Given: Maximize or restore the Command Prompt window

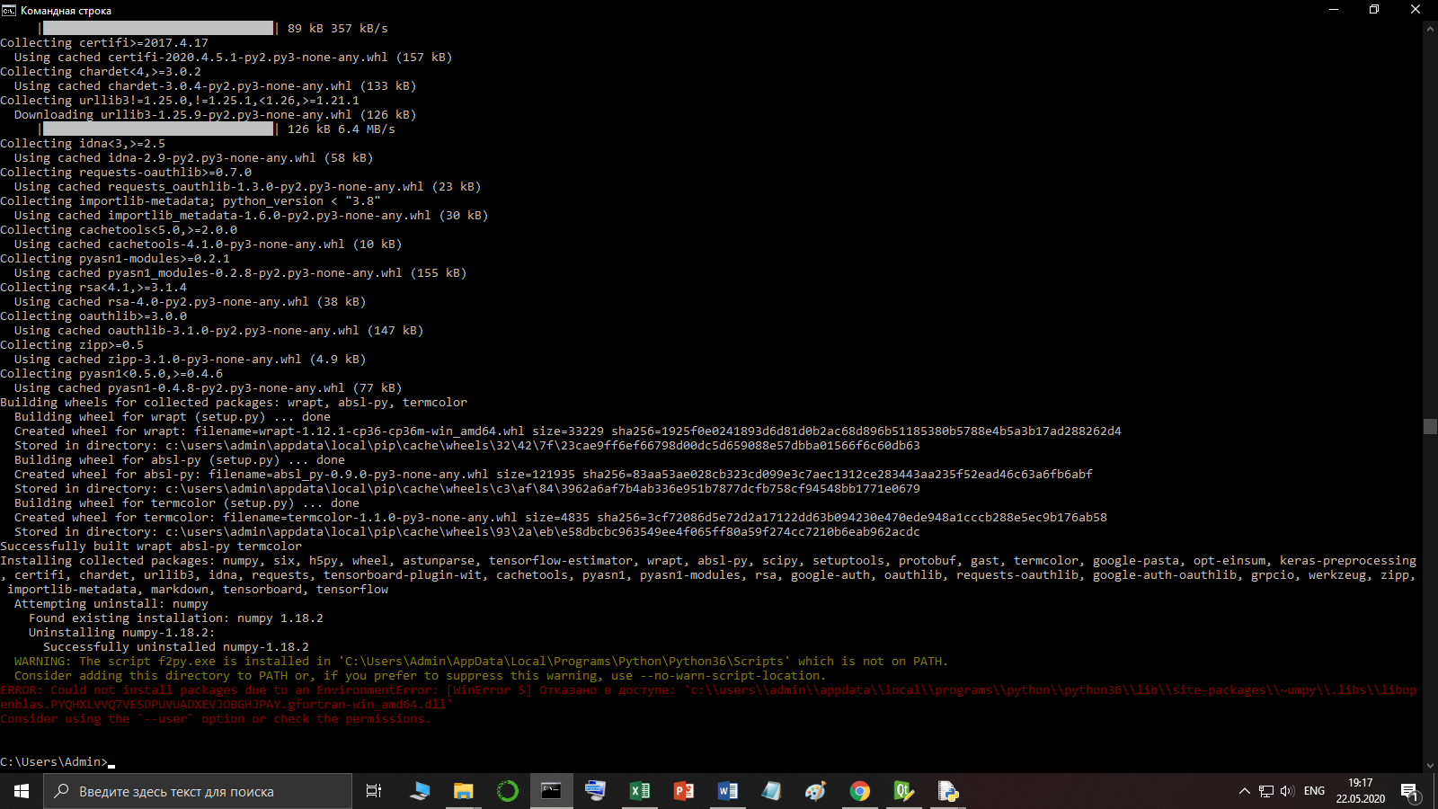Looking at the screenshot, I should pos(1374,10).
